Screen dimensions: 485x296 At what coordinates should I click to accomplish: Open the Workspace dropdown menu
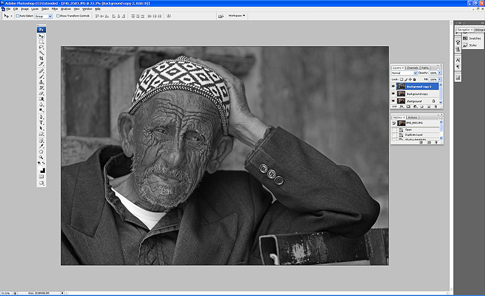pyautogui.click(x=236, y=16)
